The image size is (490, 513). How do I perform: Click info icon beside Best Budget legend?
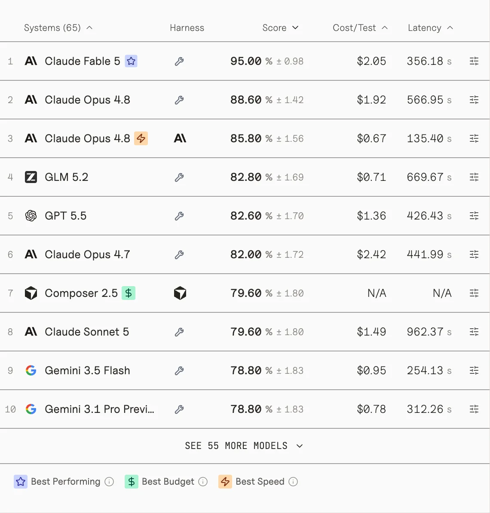click(x=203, y=482)
